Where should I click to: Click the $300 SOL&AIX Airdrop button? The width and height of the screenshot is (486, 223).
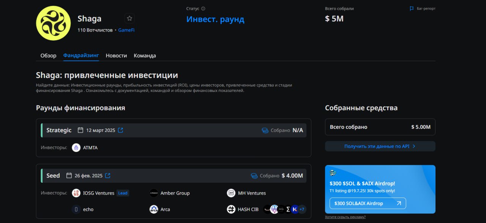click(x=368, y=203)
